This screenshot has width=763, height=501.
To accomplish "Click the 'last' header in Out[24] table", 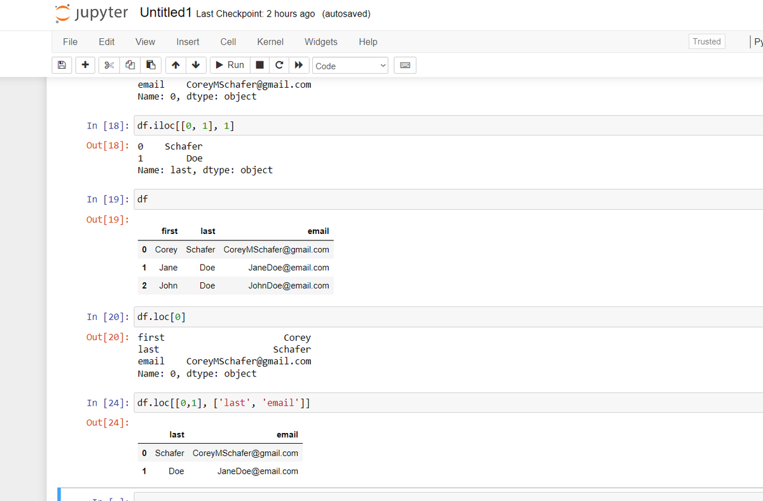I will click(x=177, y=434).
